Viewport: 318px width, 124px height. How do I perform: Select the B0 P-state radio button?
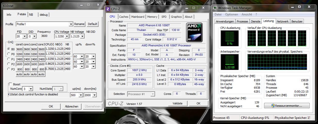click(9, 49)
